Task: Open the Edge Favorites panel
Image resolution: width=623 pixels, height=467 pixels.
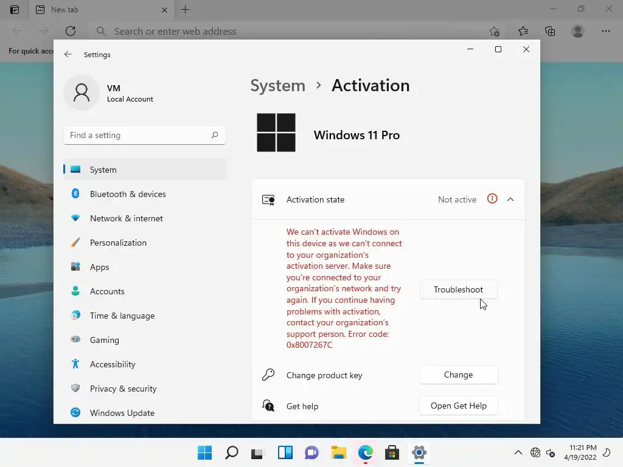Action: (x=523, y=31)
